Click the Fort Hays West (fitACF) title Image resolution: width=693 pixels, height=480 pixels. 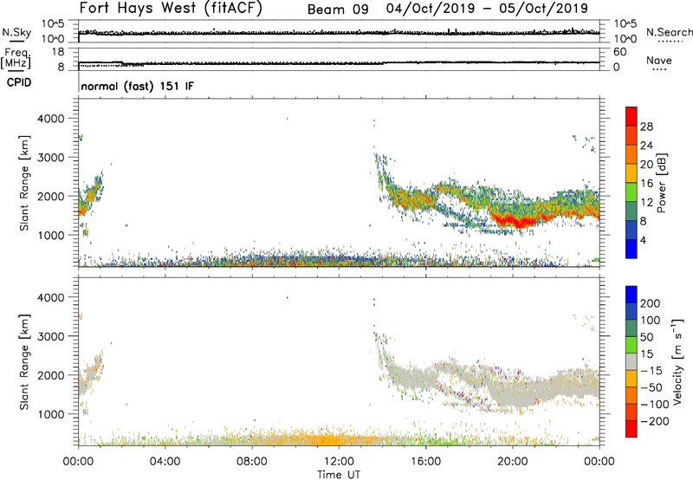(171, 9)
